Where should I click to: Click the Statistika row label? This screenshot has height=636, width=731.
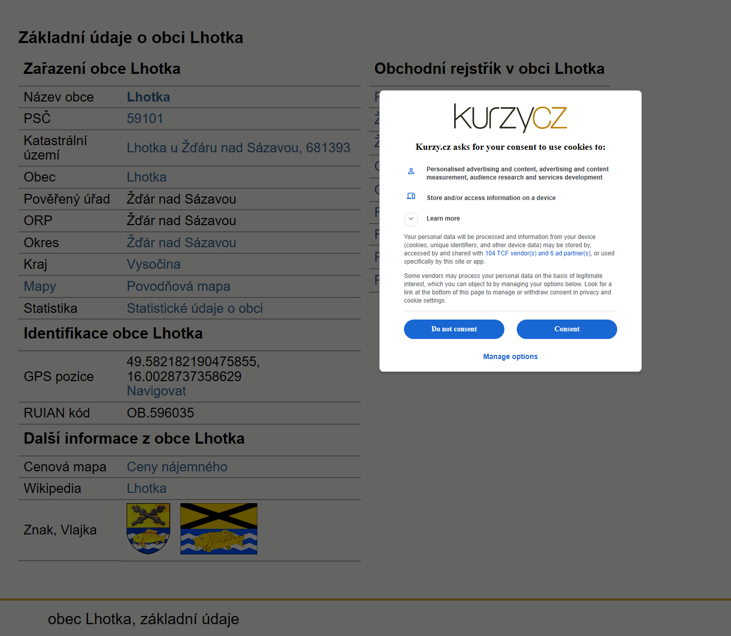point(50,308)
